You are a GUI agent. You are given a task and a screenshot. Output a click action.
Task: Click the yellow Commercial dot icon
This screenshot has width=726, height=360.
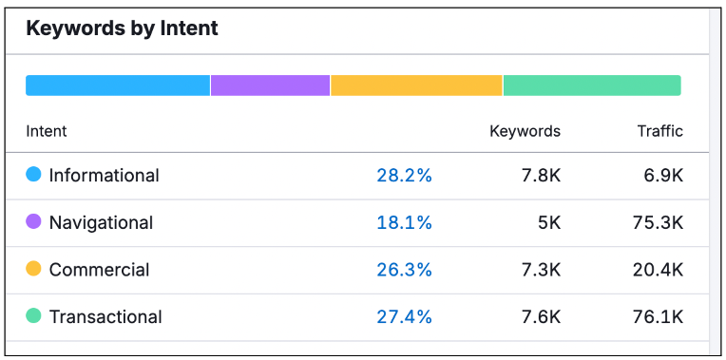(x=33, y=269)
